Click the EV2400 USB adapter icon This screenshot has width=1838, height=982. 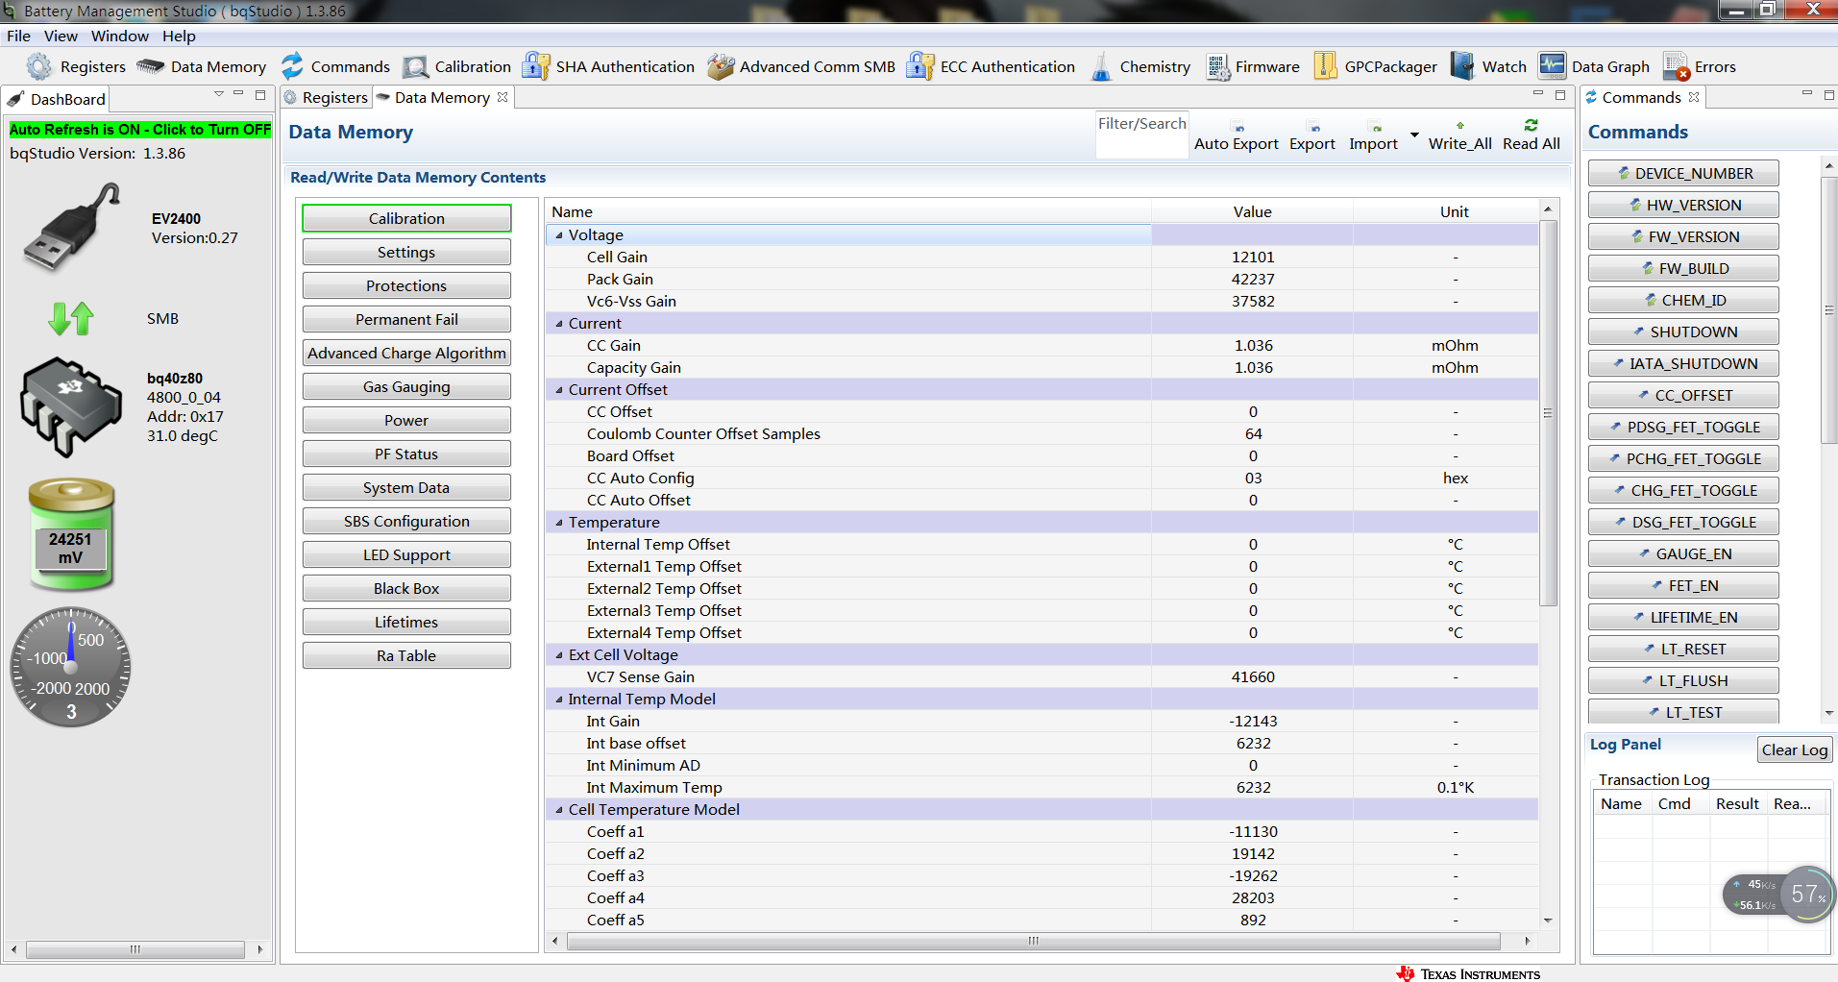click(72, 228)
